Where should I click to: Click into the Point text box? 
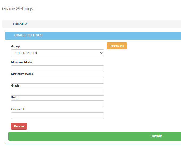coord(57,104)
